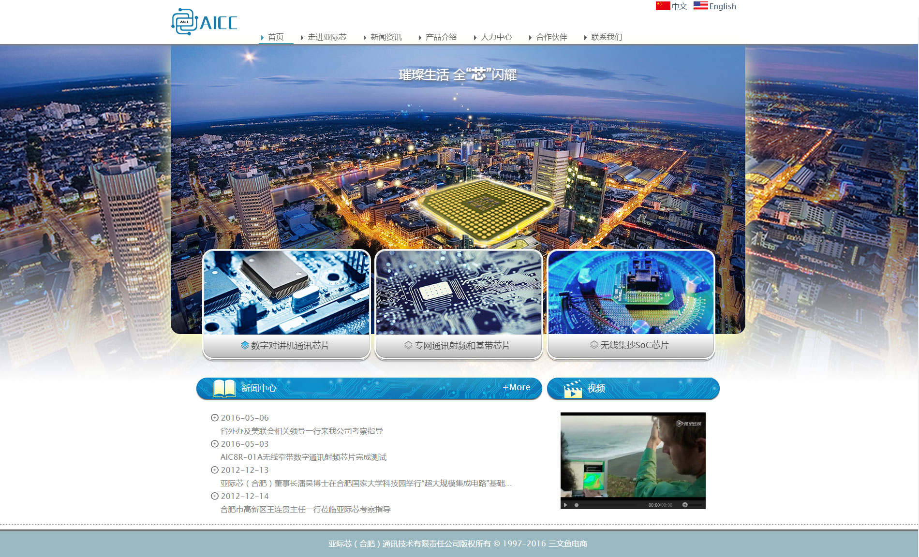Switch language to English
The image size is (919, 557).
(722, 6)
